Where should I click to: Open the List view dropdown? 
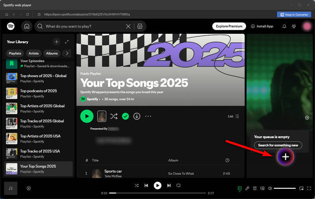point(233,116)
